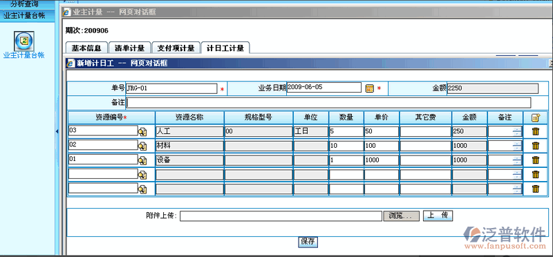Click the 浏览... button
Image resolution: width=553 pixels, height=257 pixels.
pyautogui.click(x=402, y=216)
